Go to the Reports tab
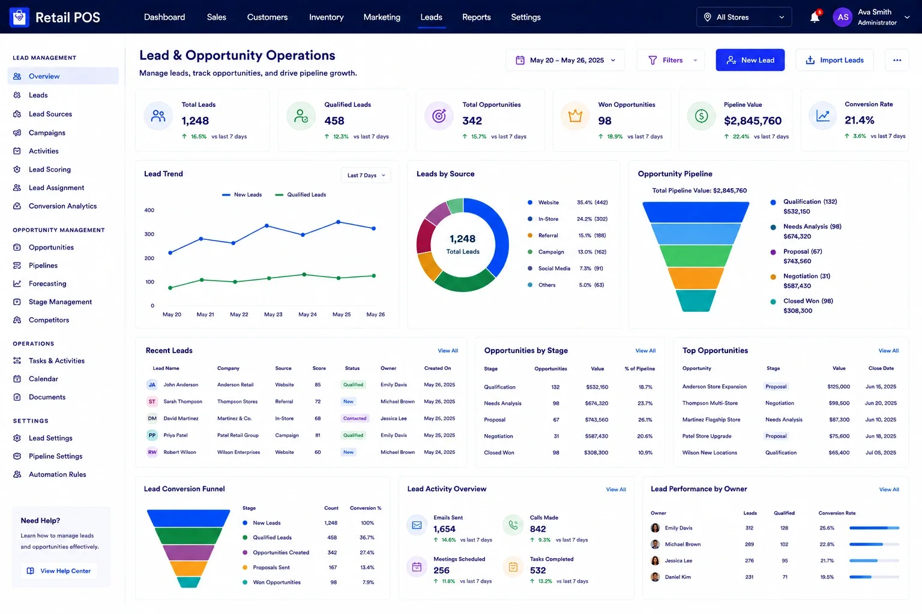Viewport: 922px width, 614px height. pos(476,17)
